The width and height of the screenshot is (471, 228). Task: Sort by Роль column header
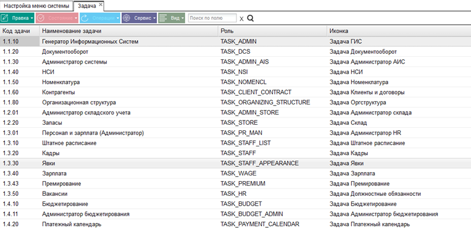(272, 31)
